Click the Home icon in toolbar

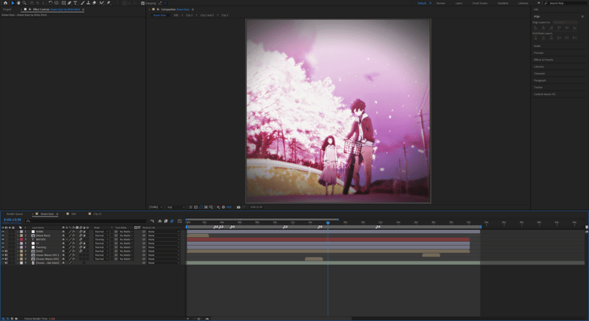coord(5,3)
